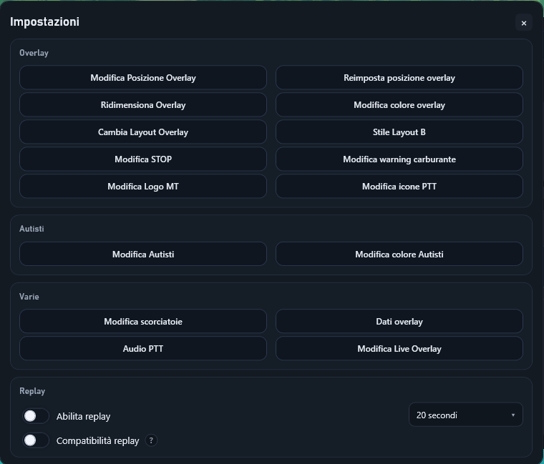Open Modifica warning carburante

(399, 159)
